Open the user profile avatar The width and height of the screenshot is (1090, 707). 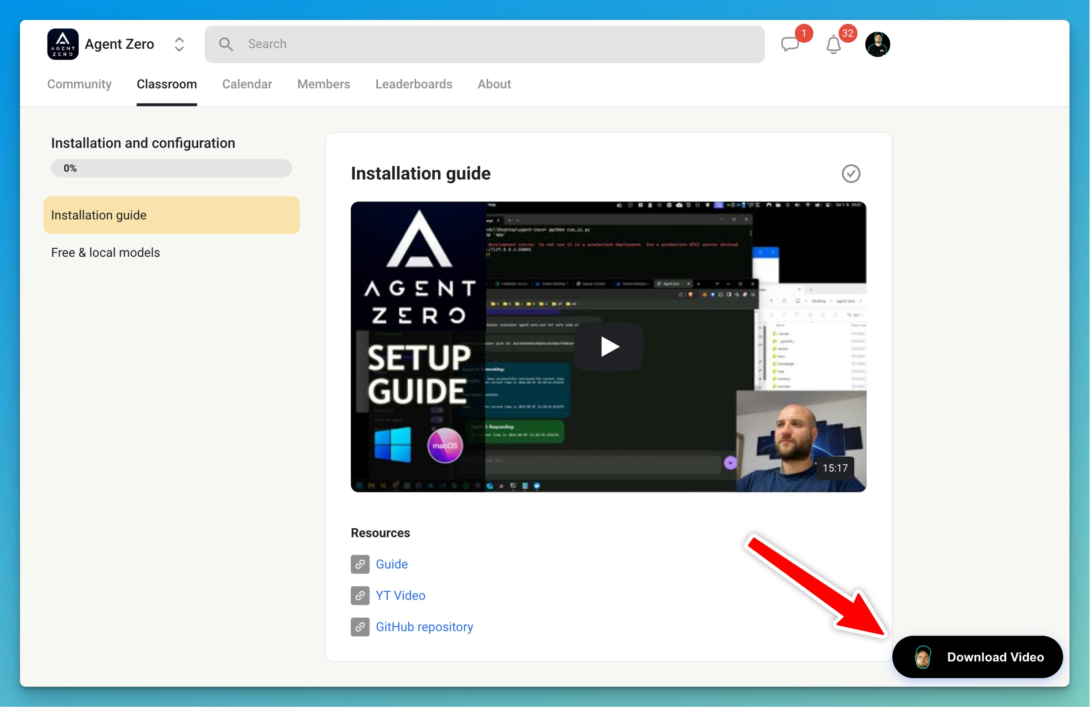click(x=878, y=44)
